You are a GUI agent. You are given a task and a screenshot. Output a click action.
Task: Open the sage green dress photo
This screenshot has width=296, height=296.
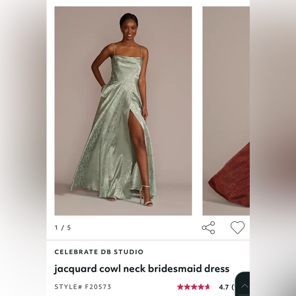[123, 111]
